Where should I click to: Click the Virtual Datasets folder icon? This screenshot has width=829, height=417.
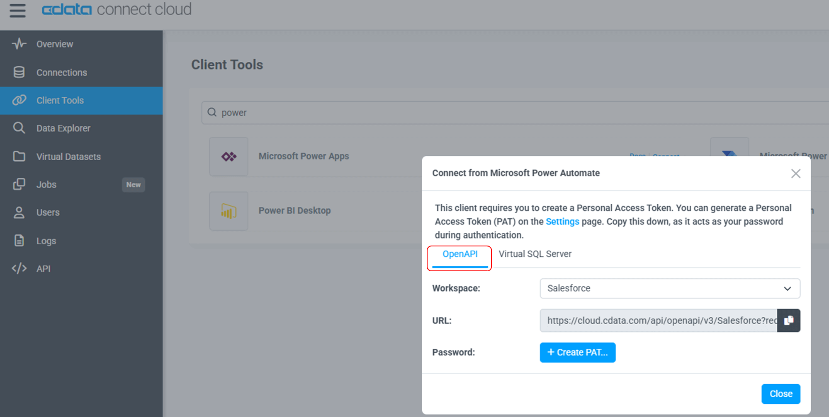pyautogui.click(x=19, y=157)
